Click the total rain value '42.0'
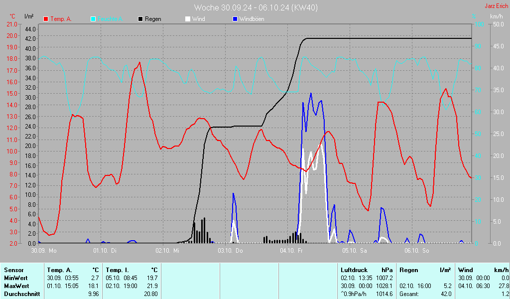Image resolution: width=510 pixels, height=299 pixels. pyautogui.click(x=446, y=294)
